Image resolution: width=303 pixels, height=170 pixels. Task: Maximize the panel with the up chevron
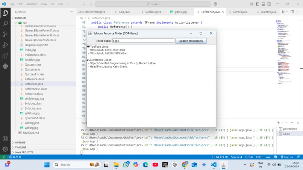(x=292, y=123)
